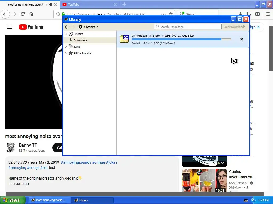Bookmark this page with the star
This screenshot has height=204, width=273.
[171, 14]
